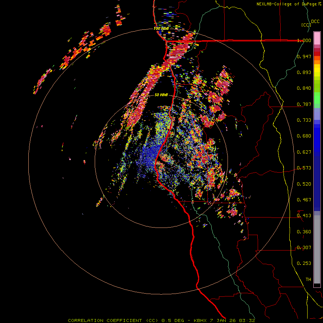This screenshot has width=323, height=323.
Task: Click the 0.573 color scale value
Action: coord(304,168)
